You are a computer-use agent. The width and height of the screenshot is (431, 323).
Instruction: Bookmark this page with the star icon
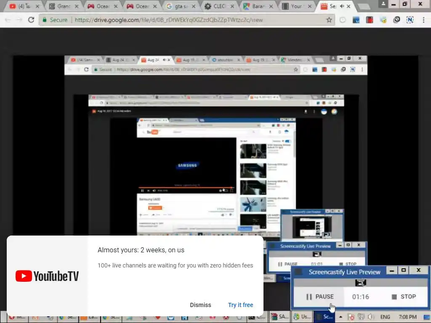click(329, 20)
